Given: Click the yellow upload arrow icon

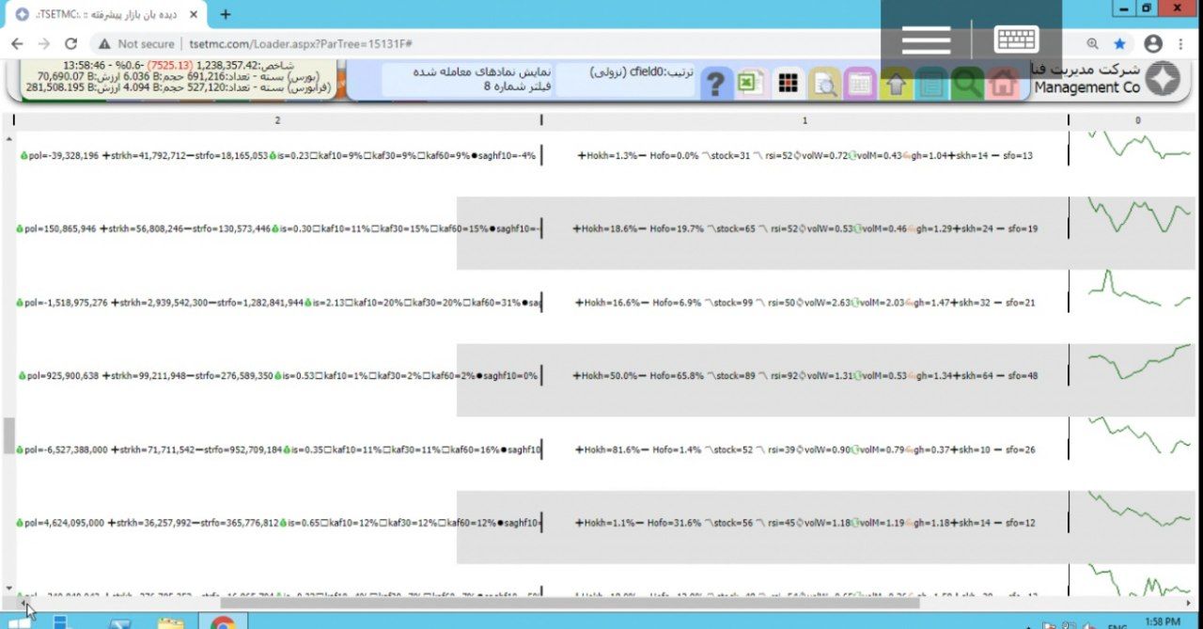Looking at the screenshot, I should [x=895, y=84].
